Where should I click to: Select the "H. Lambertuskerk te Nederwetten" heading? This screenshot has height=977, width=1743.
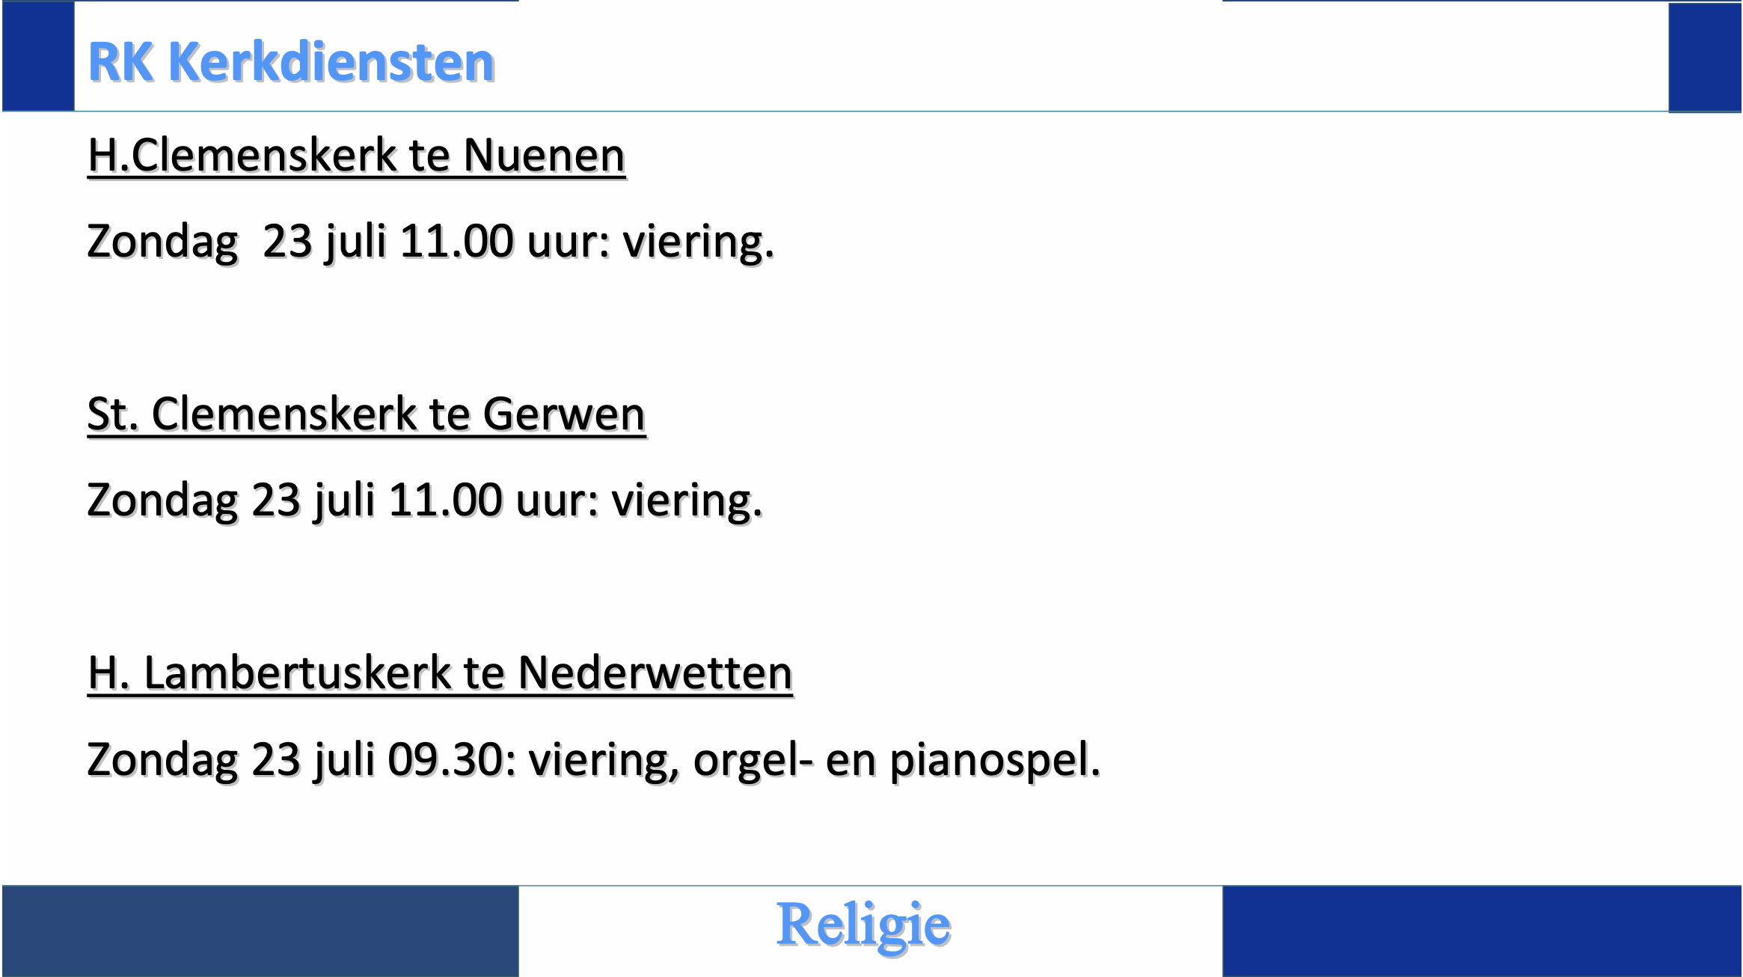pos(440,673)
